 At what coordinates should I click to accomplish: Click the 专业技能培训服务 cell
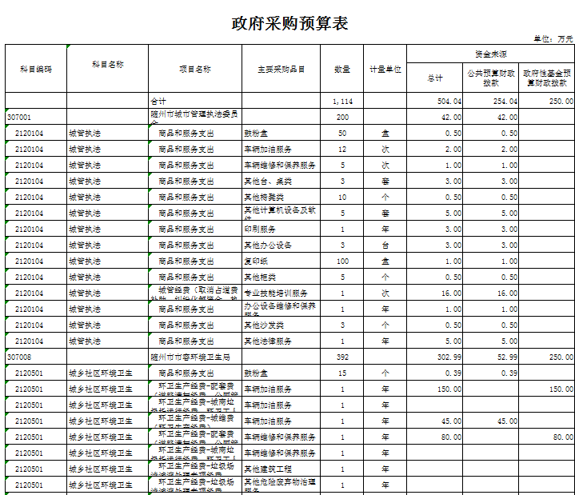[x=281, y=293]
